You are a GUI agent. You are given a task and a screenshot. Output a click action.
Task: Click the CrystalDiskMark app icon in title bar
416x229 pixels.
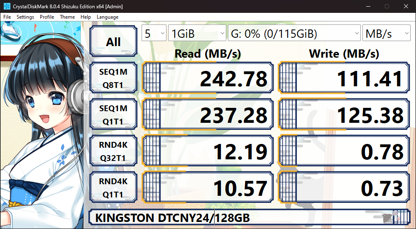click(7, 6)
